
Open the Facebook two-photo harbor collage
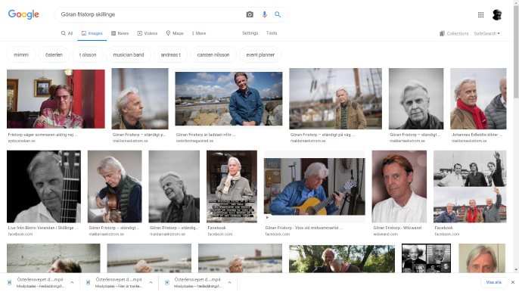(470, 186)
